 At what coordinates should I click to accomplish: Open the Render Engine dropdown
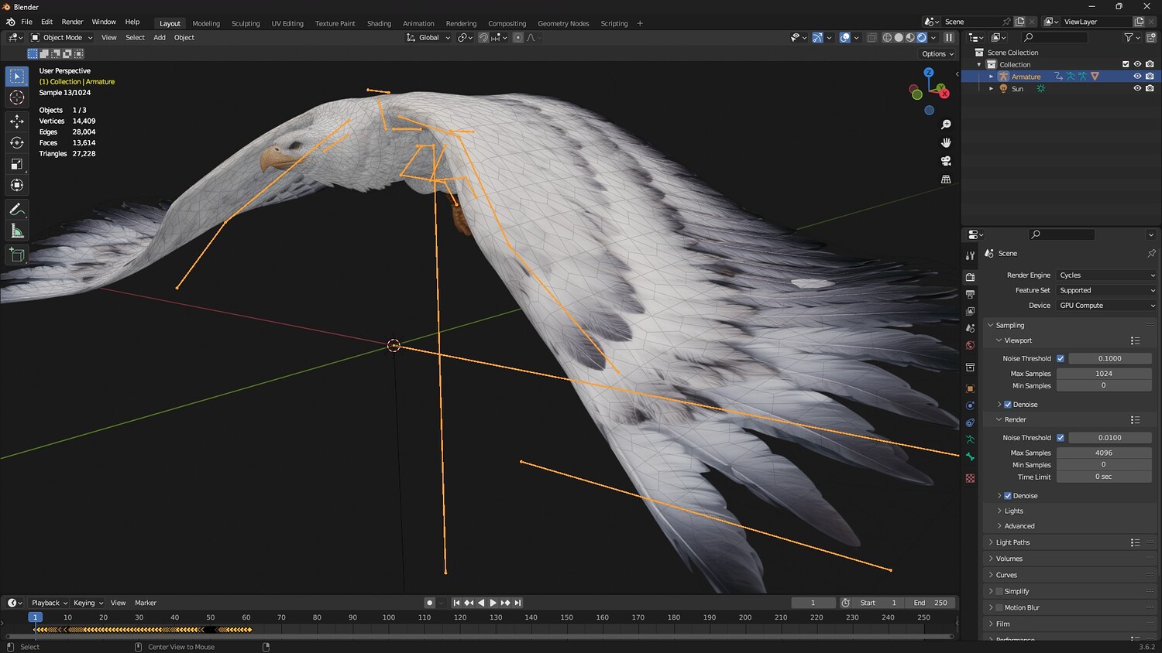pos(1106,275)
